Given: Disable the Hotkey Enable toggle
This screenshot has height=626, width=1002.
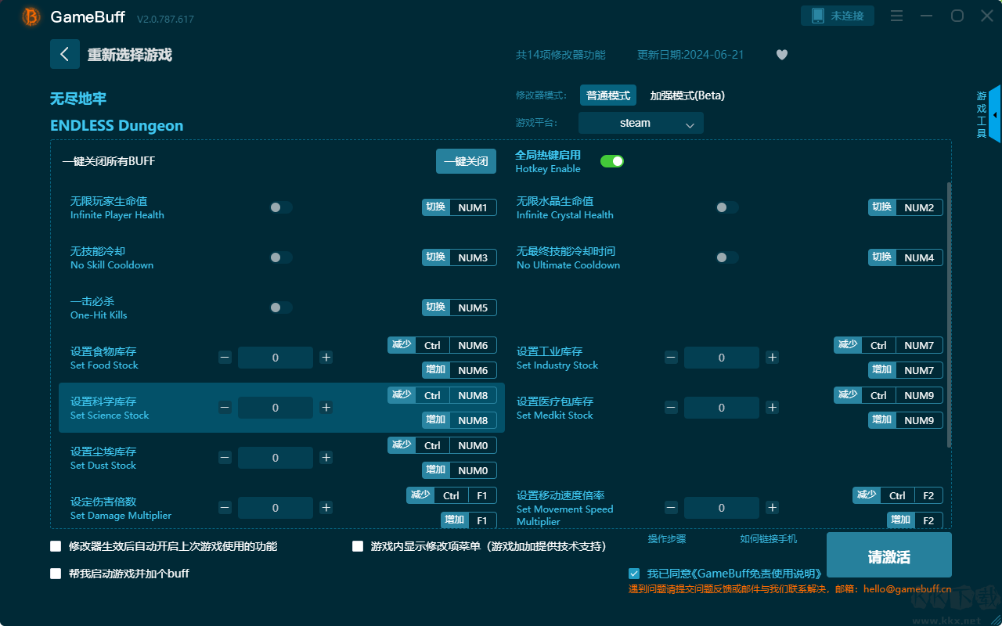Looking at the screenshot, I should click(612, 160).
